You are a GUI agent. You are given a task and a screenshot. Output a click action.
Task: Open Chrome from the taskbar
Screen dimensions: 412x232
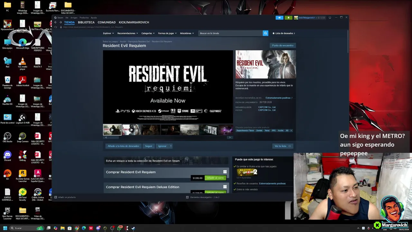point(77,228)
